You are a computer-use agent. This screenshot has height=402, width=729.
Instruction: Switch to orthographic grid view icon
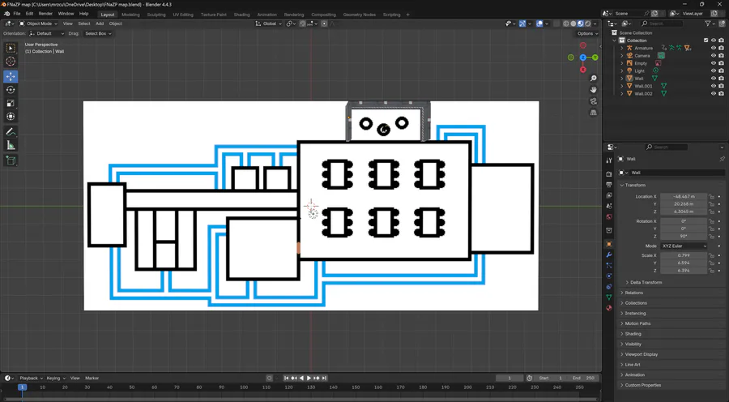pos(593,113)
